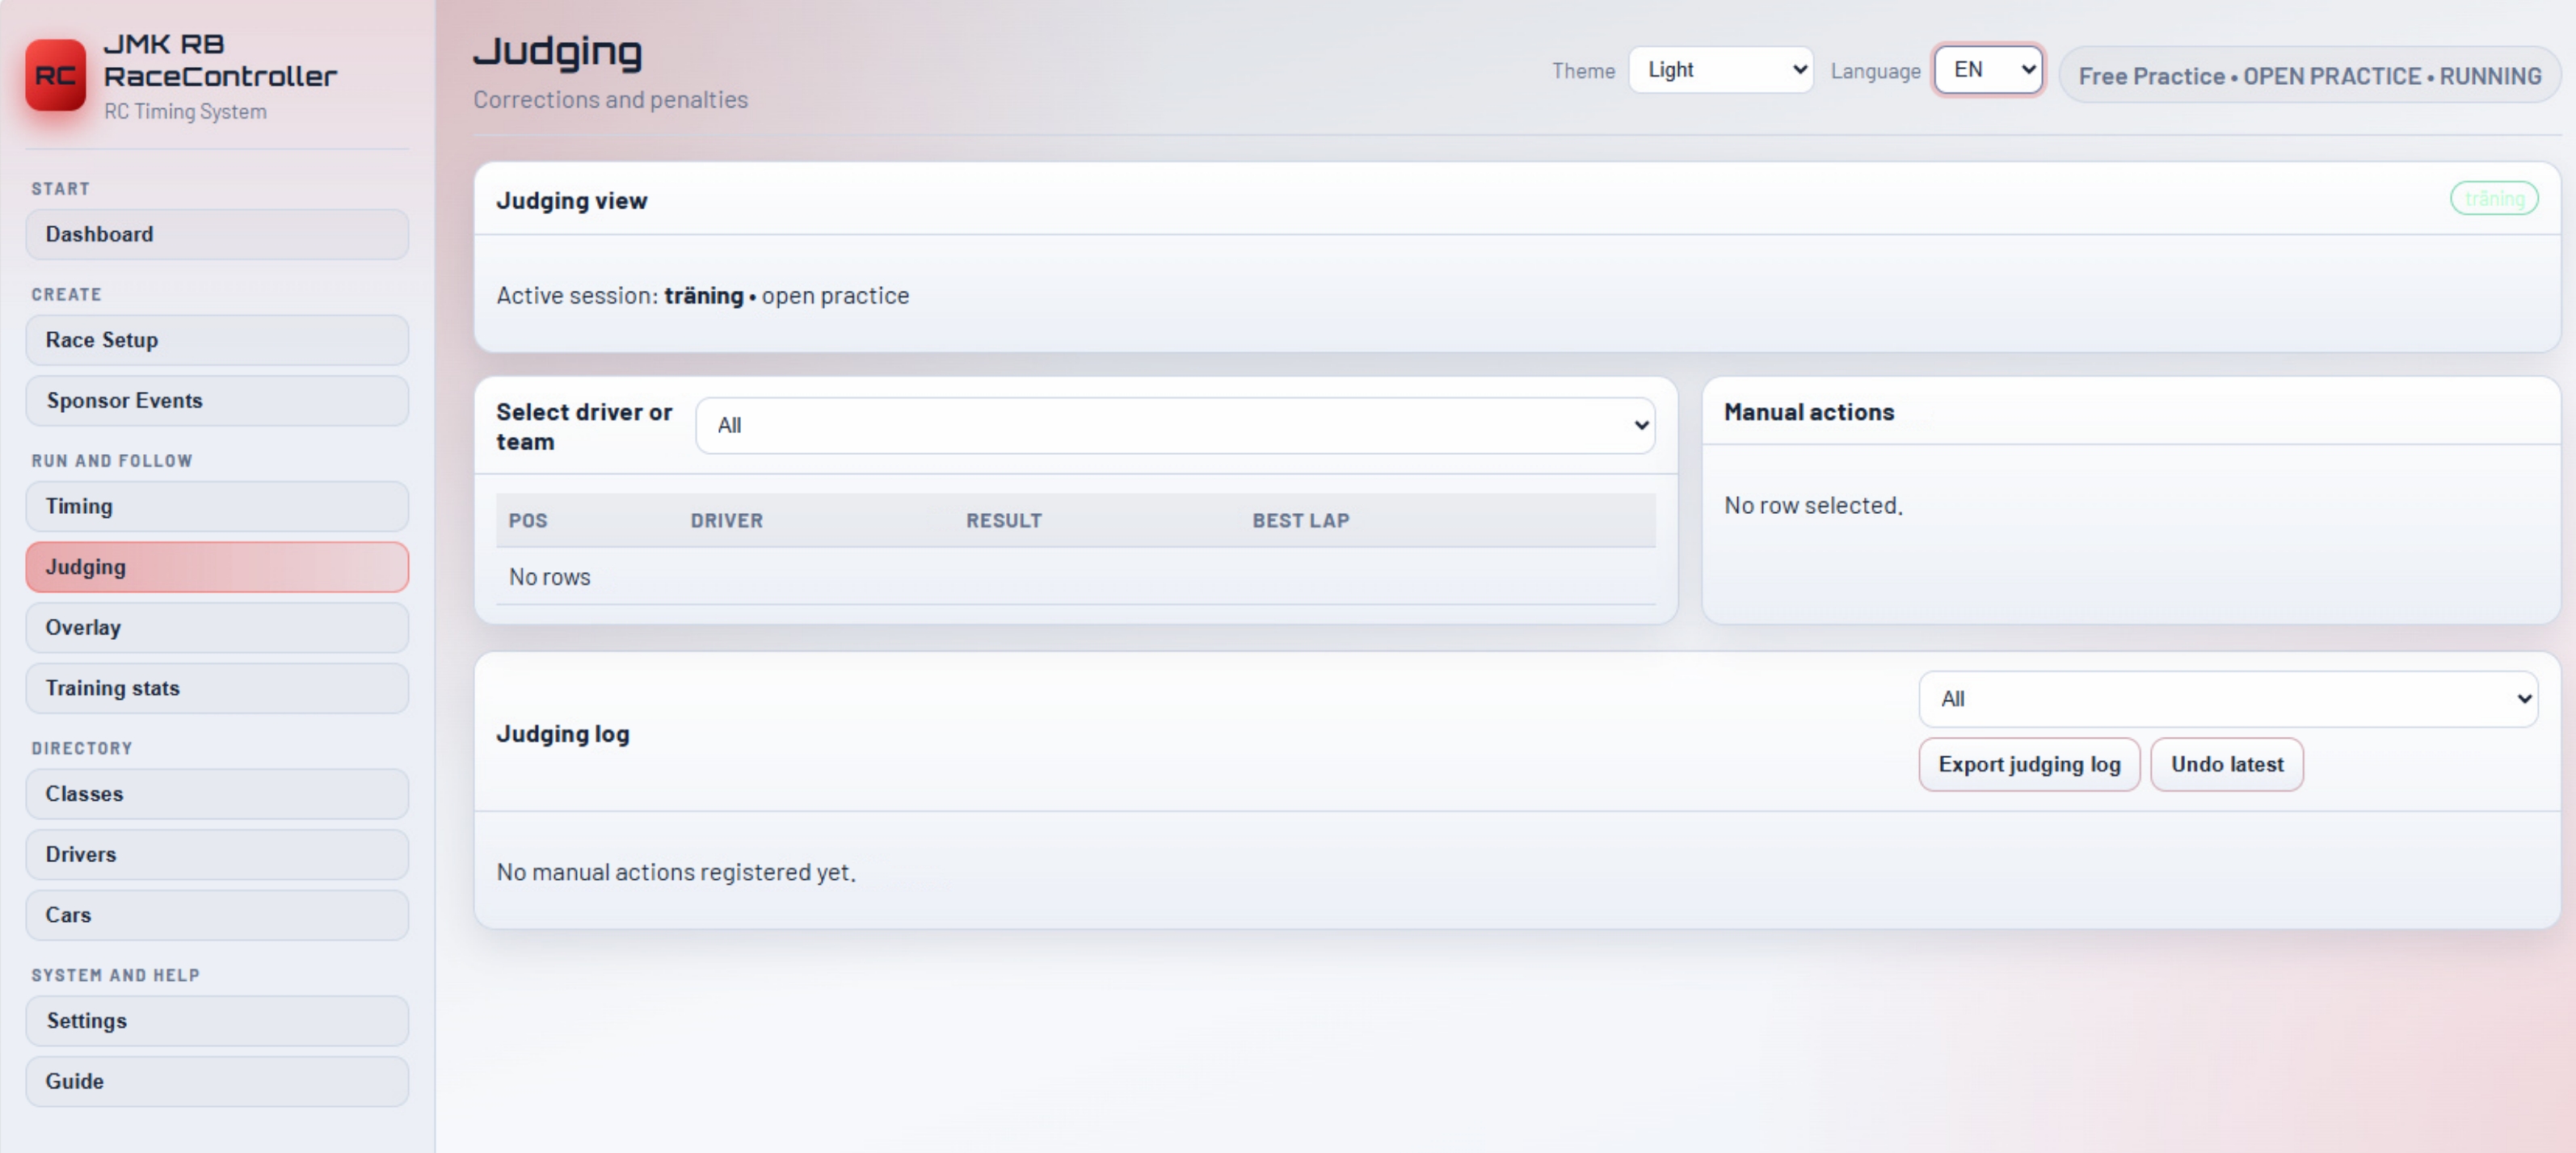Go to the Classes directory
The width and height of the screenshot is (2576, 1153).
[217, 794]
